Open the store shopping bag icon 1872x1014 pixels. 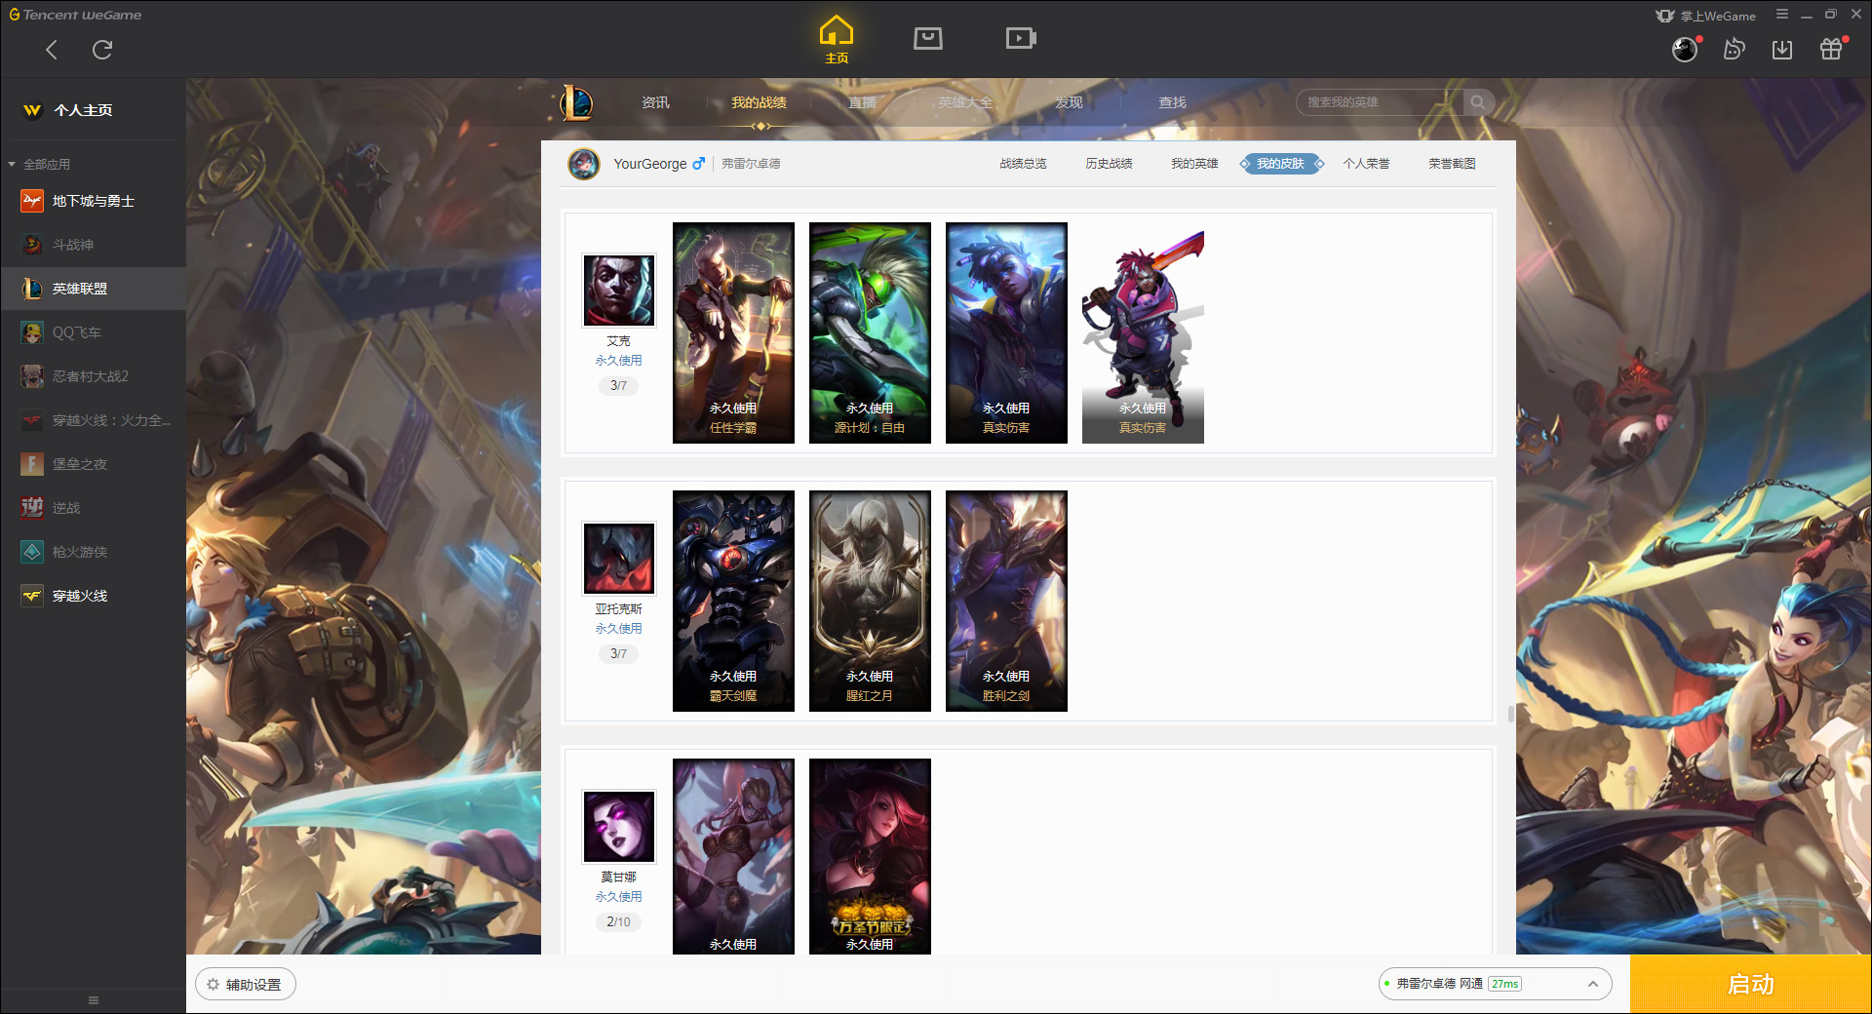(928, 38)
